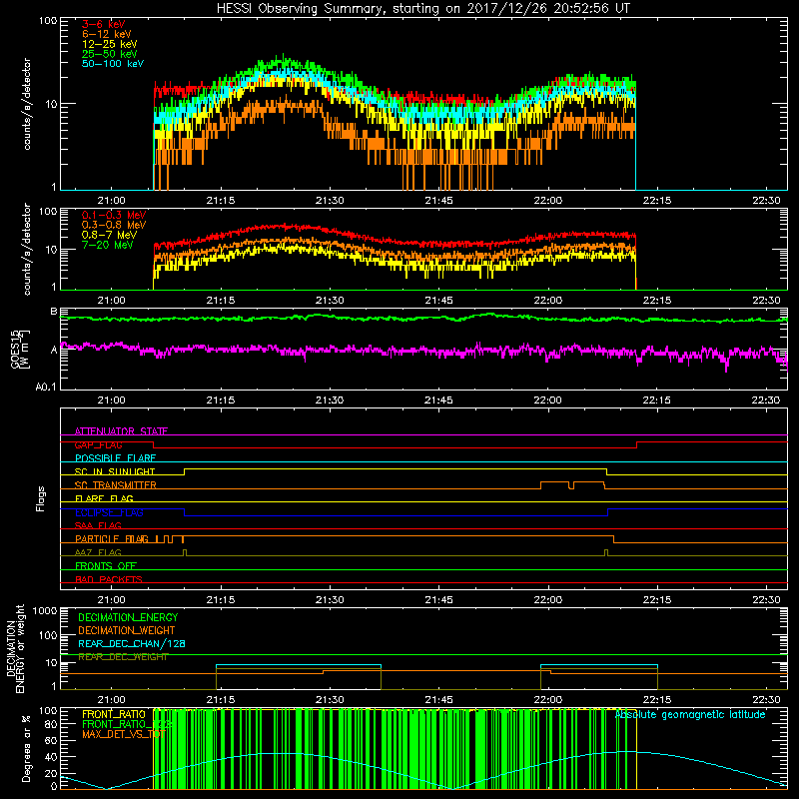Image resolution: width=799 pixels, height=799 pixels.
Task: Select the orange 0.3-0.8 MeV legend entry
Action: pos(114,225)
